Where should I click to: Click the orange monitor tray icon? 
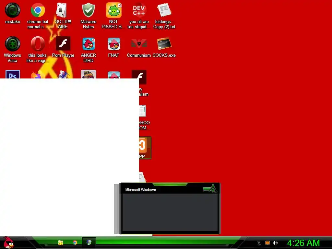pyautogui.click(x=267, y=243)
